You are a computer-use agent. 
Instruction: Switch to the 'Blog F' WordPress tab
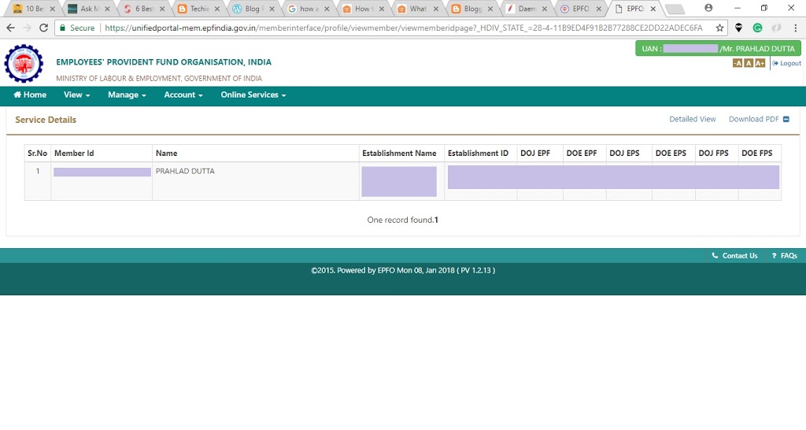pyautogui.click(x=255, y=9)
